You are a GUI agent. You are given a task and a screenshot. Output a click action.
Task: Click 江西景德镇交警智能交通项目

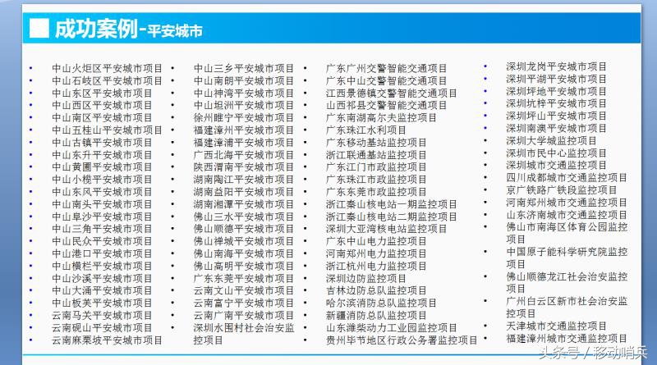pos(392,93)
